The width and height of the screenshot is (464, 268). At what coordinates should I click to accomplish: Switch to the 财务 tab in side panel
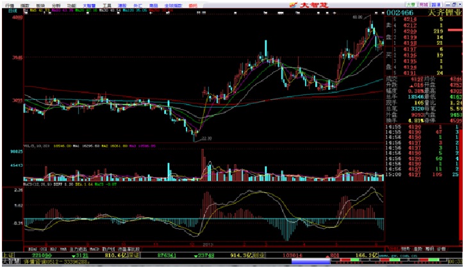tap(406, 249)
